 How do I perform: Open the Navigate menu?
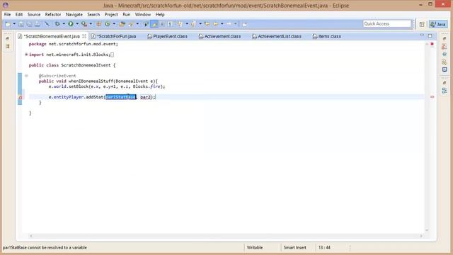click(74, 14)
